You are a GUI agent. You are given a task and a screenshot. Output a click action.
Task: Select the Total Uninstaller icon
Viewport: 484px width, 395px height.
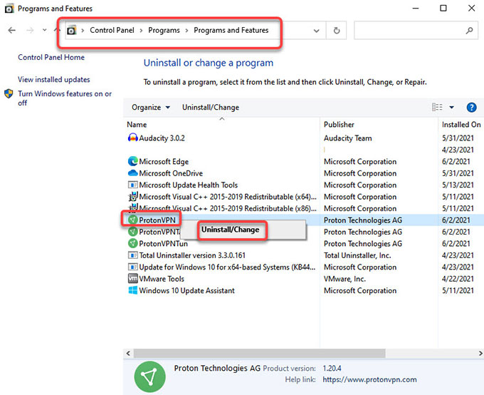(x=132, y=255)
